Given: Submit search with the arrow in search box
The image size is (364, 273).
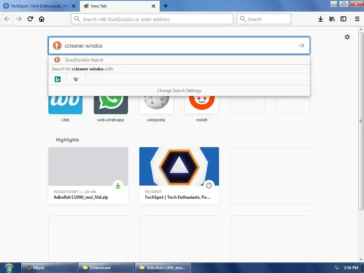Looking at the screenshot, I should tap(301, 45).
